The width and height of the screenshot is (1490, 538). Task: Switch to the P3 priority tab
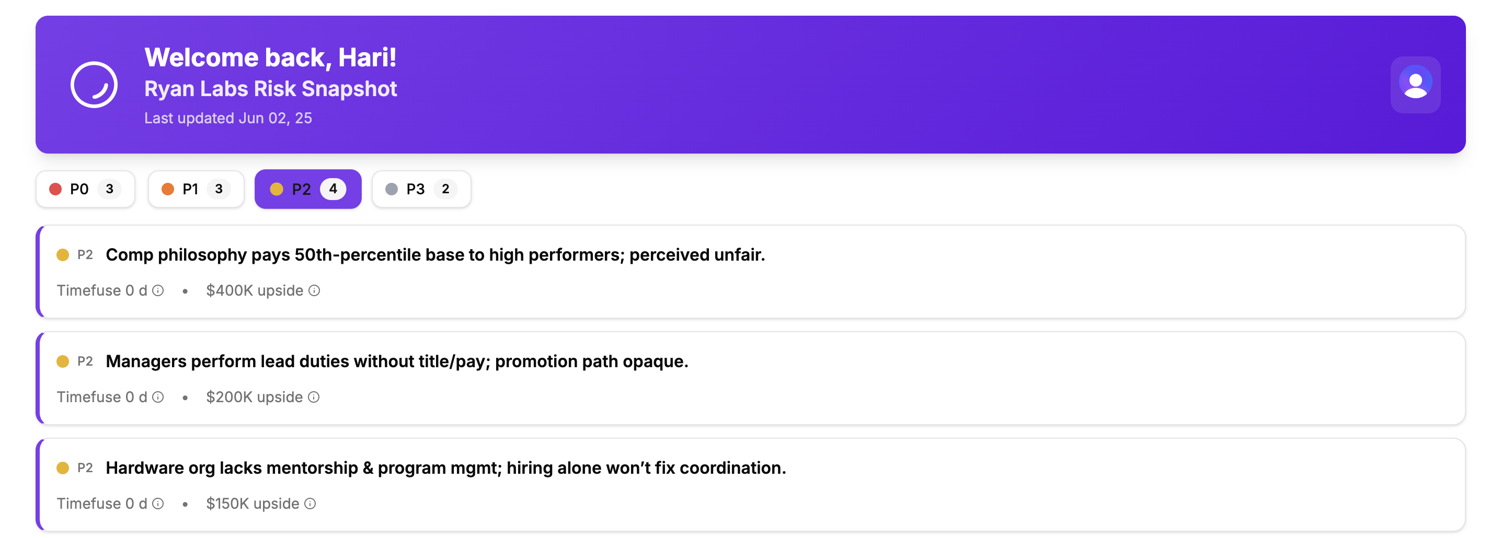click(420, 189)
